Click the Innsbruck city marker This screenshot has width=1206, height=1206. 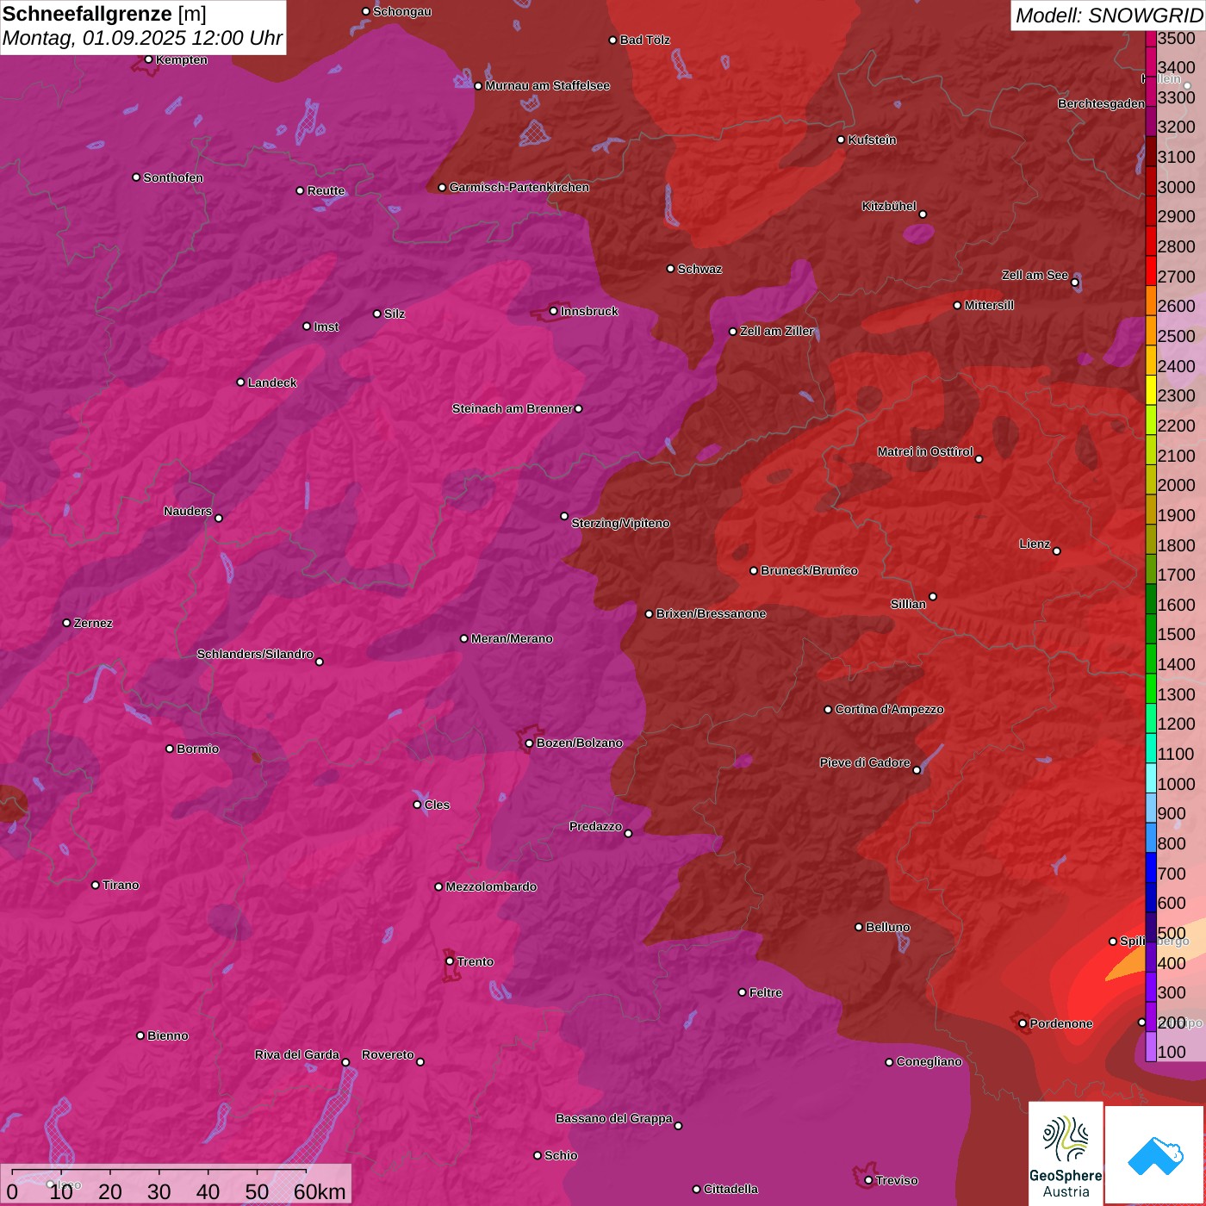coord(554,311)
